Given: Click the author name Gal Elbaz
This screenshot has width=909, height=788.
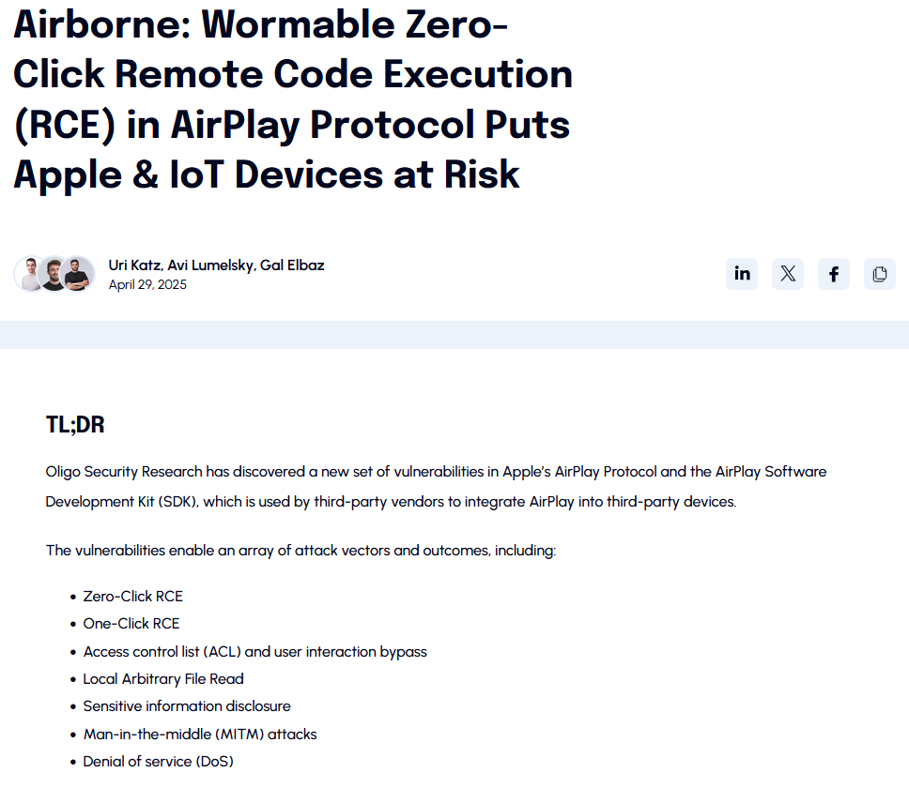Looking at the screenshot, I should pos(292,265).
